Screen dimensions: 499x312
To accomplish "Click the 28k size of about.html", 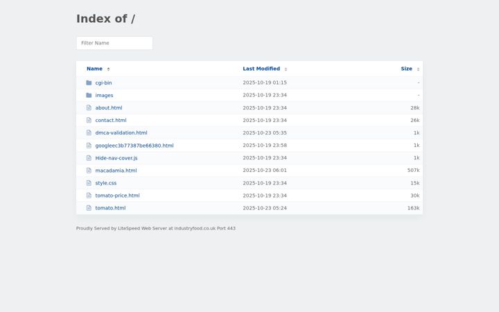I will [x=414, y=107].
